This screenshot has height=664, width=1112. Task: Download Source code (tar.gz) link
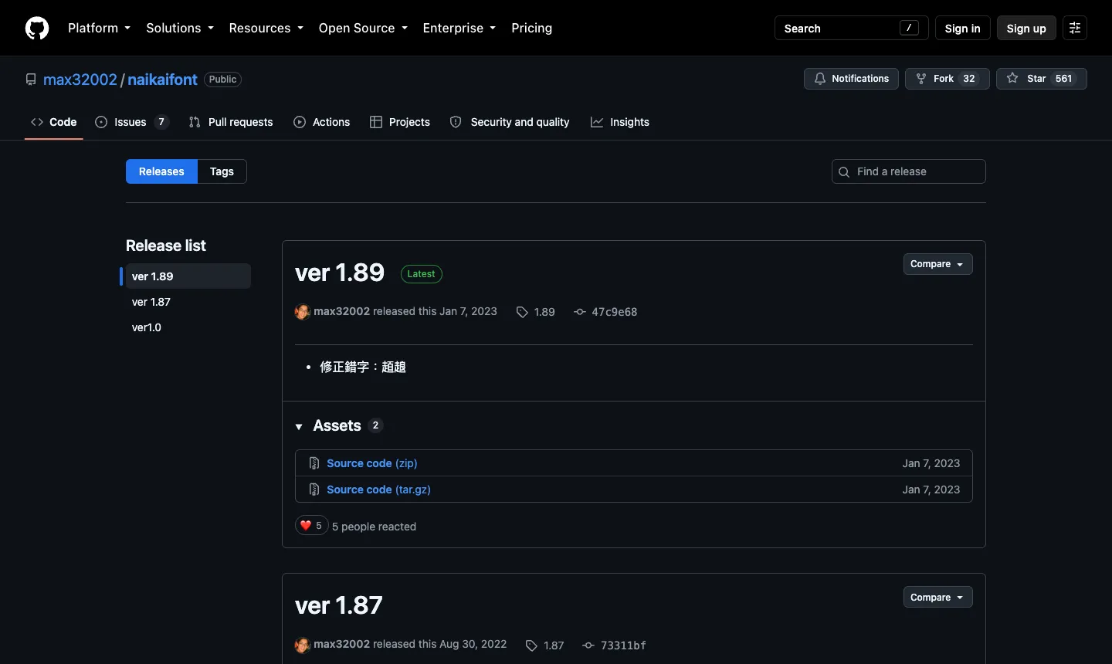point(378,490)
